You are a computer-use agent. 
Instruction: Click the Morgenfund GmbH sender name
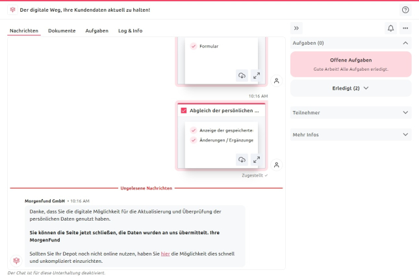click(45, 201)
